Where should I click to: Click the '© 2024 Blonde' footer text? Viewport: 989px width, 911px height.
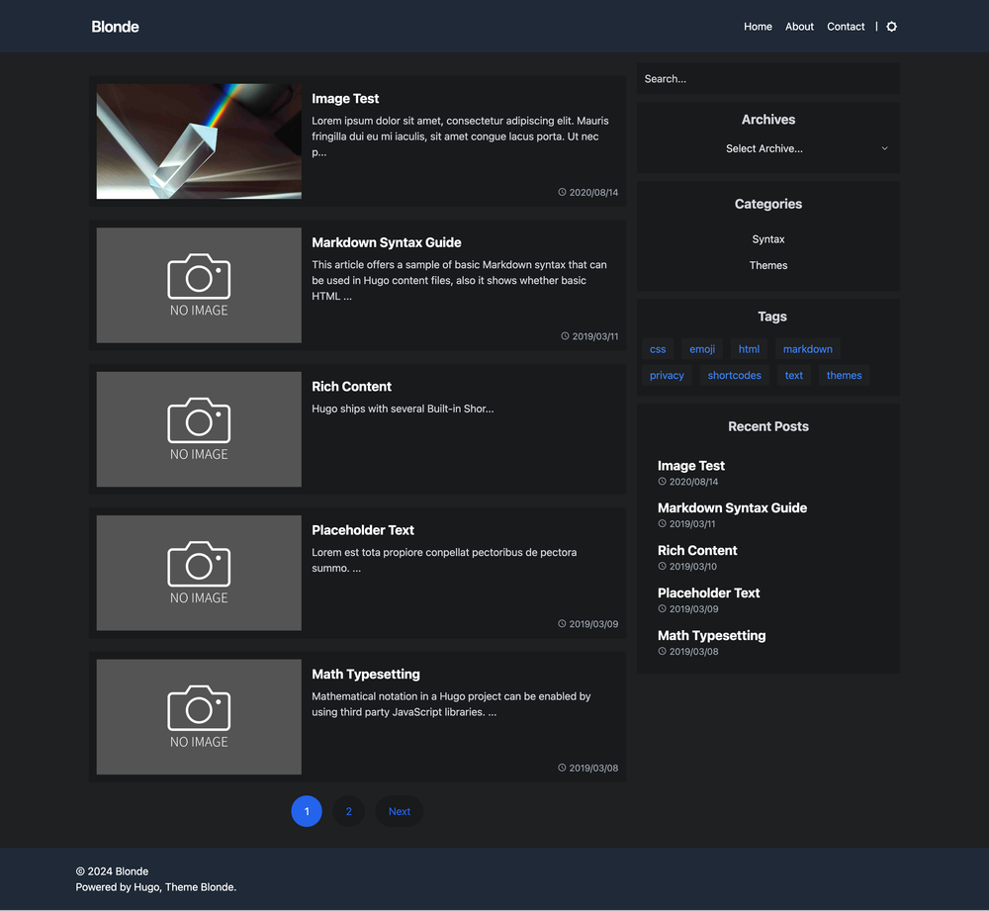(x=113, y=871)
